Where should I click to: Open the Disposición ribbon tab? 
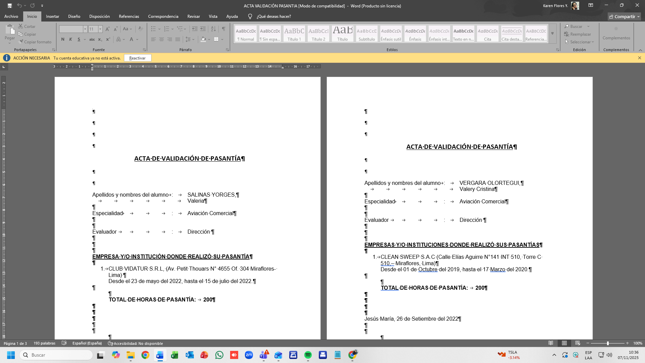99,16
